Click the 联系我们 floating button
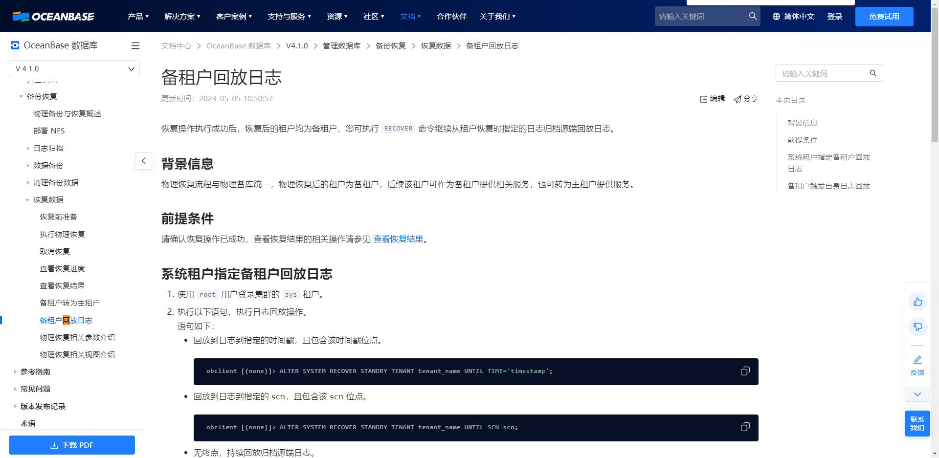This screenshot has width=939, height=458. [917, 424]
